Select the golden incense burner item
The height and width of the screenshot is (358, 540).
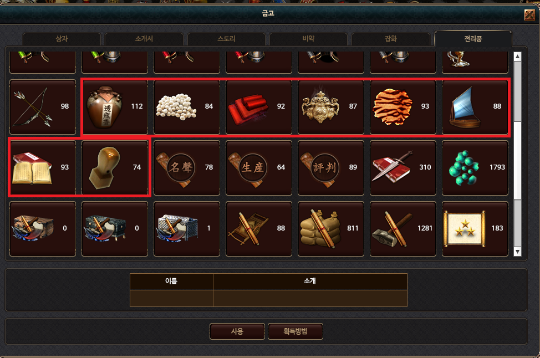330,107
